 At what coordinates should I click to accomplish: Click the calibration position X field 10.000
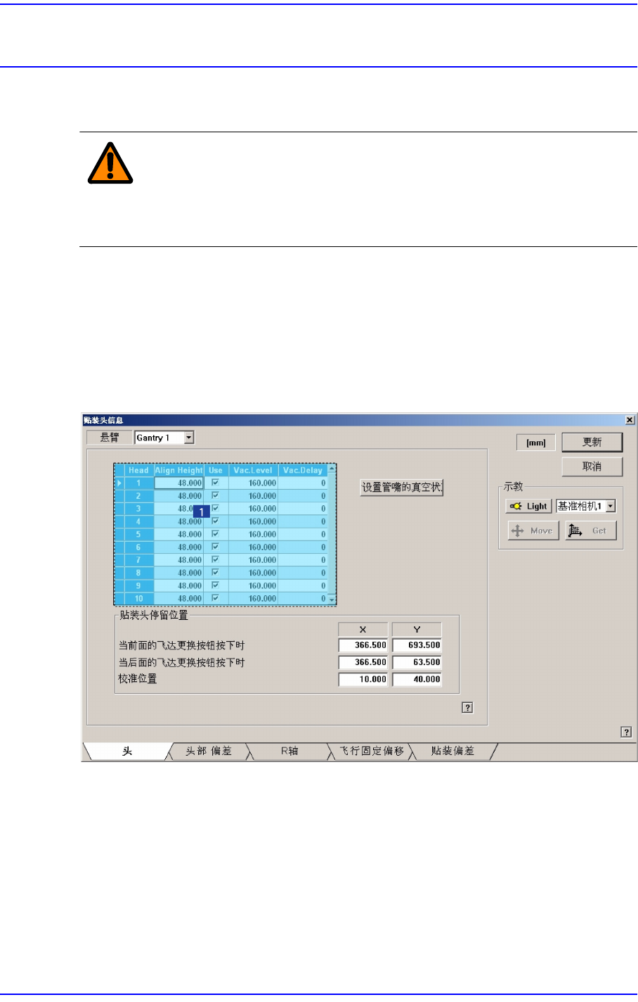(x=363, y=679)
